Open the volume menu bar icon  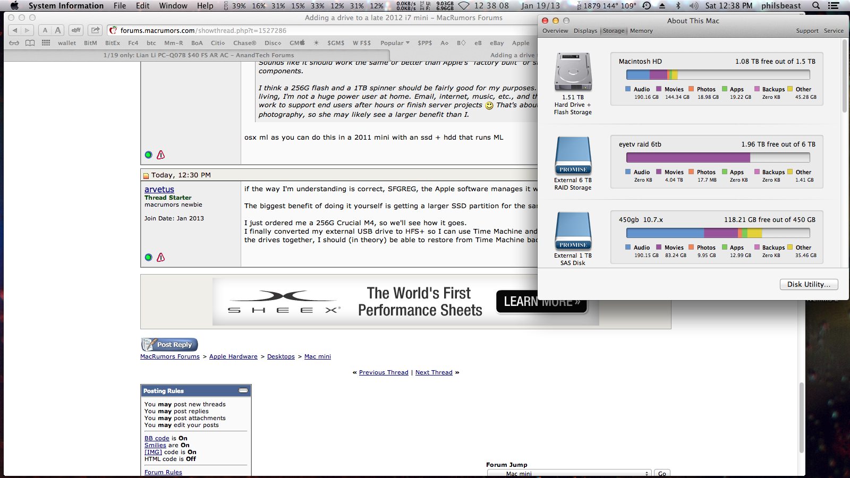pyautogui.click(x=694, y=6)
